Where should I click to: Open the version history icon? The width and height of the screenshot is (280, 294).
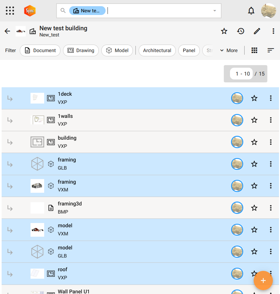[241, 31]
